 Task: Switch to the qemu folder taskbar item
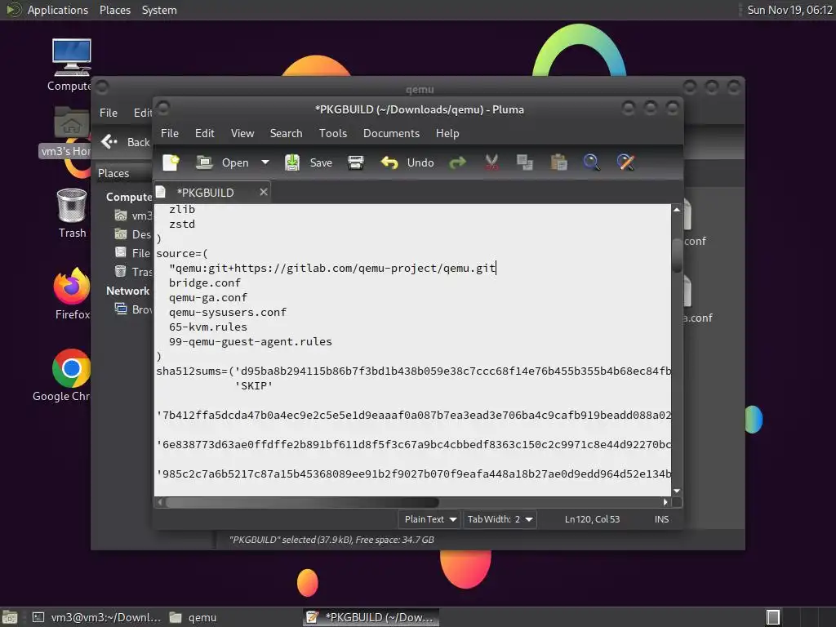(x=193, y=617)
